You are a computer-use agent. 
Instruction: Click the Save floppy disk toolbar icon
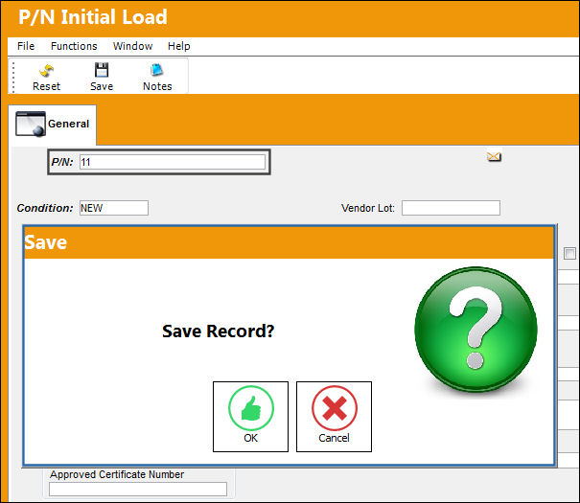click(102, 70)
